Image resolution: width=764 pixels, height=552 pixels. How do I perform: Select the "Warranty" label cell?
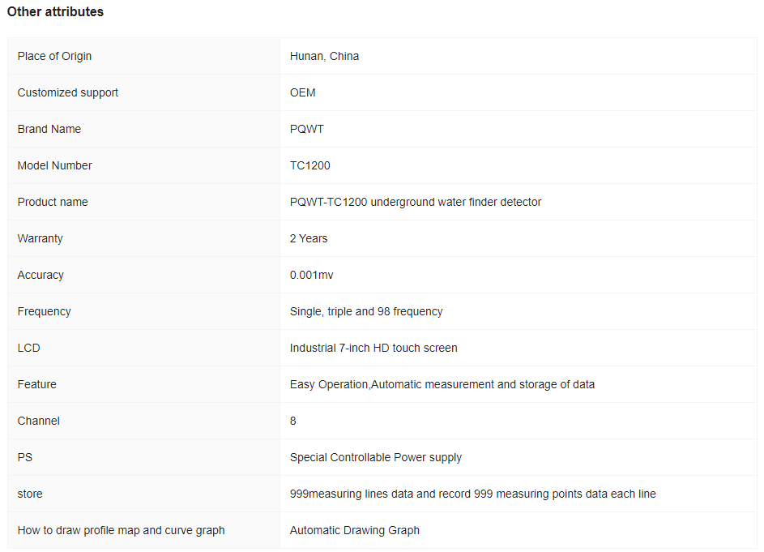tap(40, 238)
